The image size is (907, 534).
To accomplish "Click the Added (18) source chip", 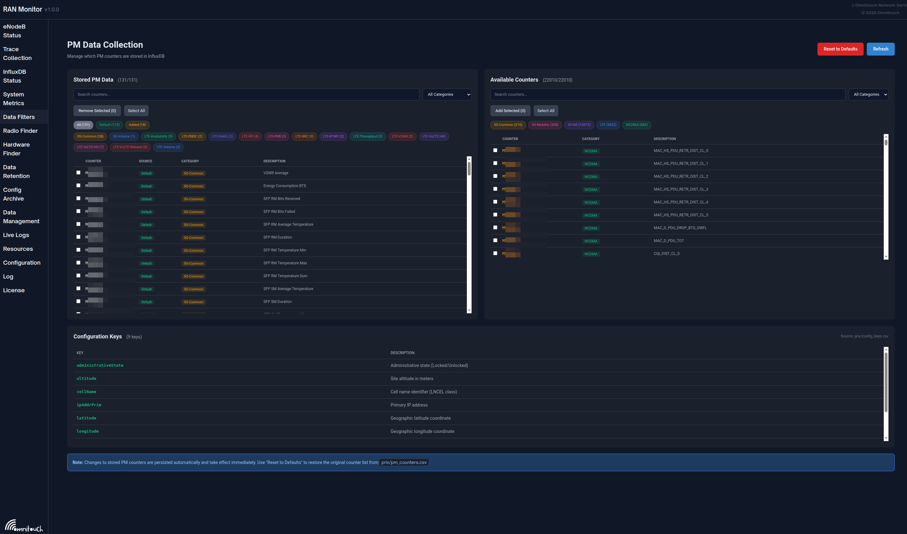I will pos(137,125).
